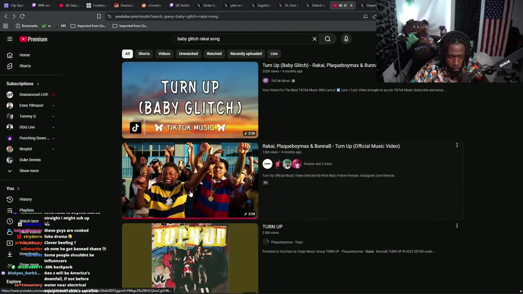Open Turn Up (Baby Glitch) video title
The image size is (523, 294).
319,65
